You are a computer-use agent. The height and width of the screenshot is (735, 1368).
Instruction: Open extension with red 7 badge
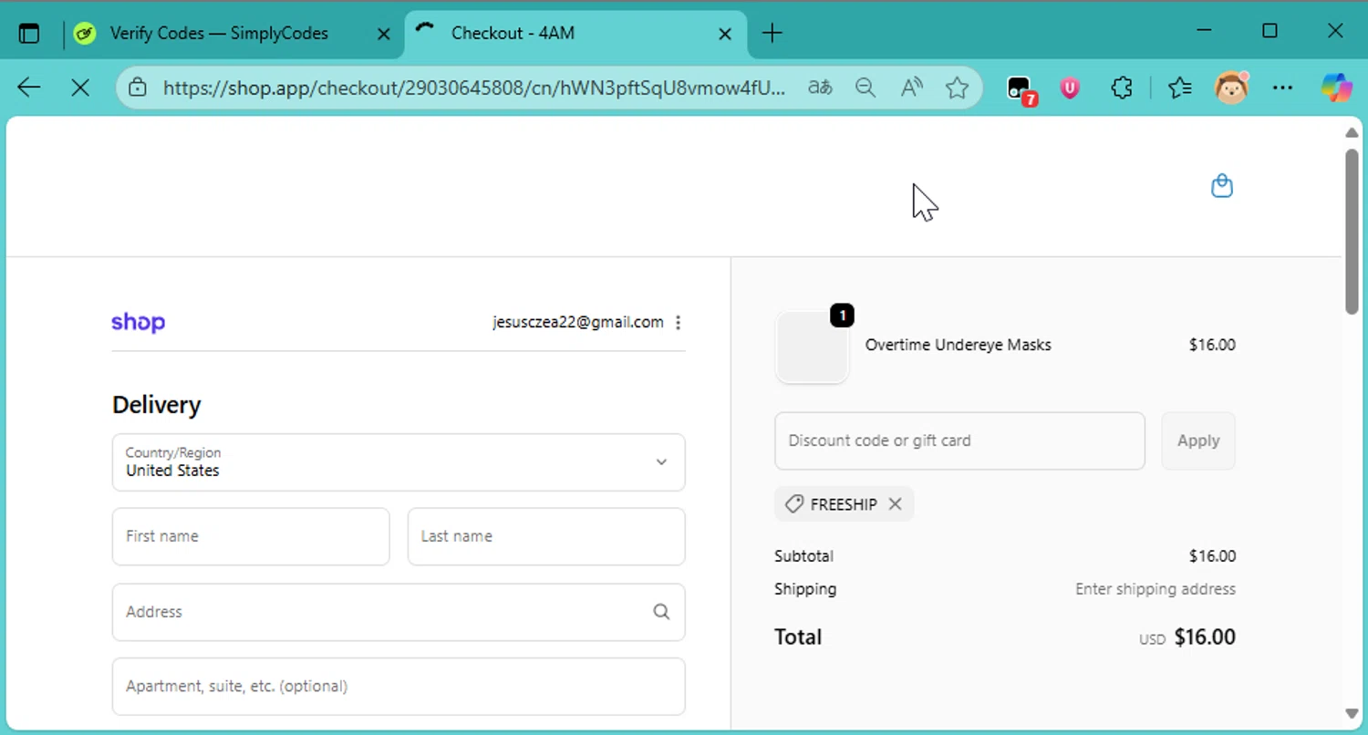(1021, 89)
